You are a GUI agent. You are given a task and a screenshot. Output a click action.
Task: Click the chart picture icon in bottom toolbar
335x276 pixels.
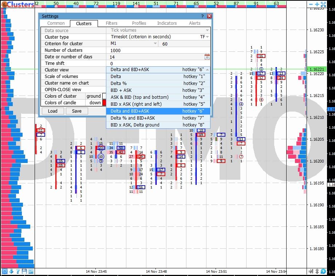(x=31, y=271)
